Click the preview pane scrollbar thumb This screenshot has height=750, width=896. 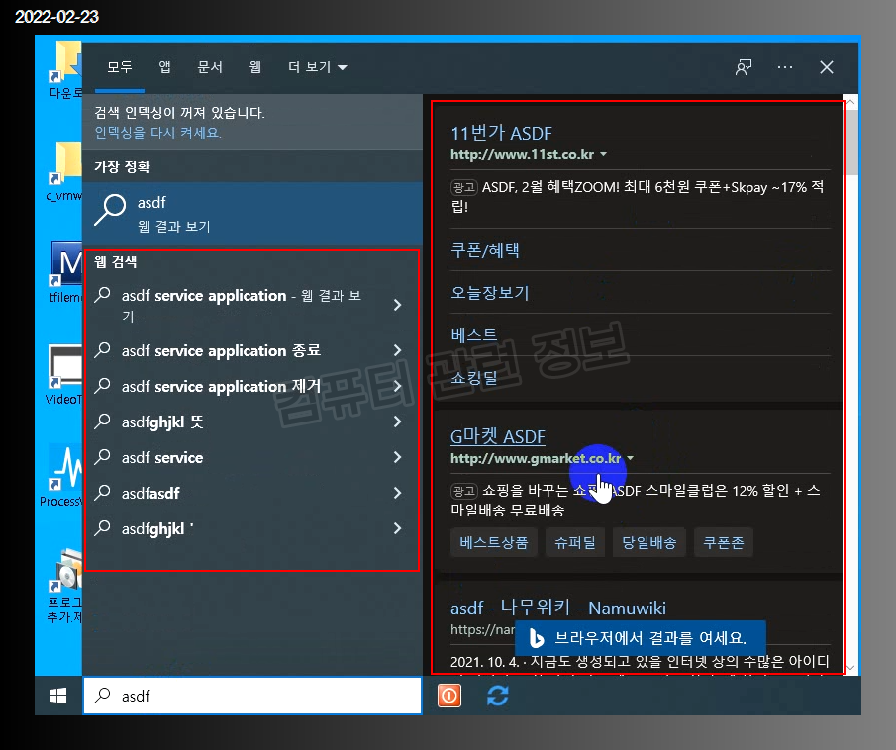pyautogui.click(x=850, y=142)
